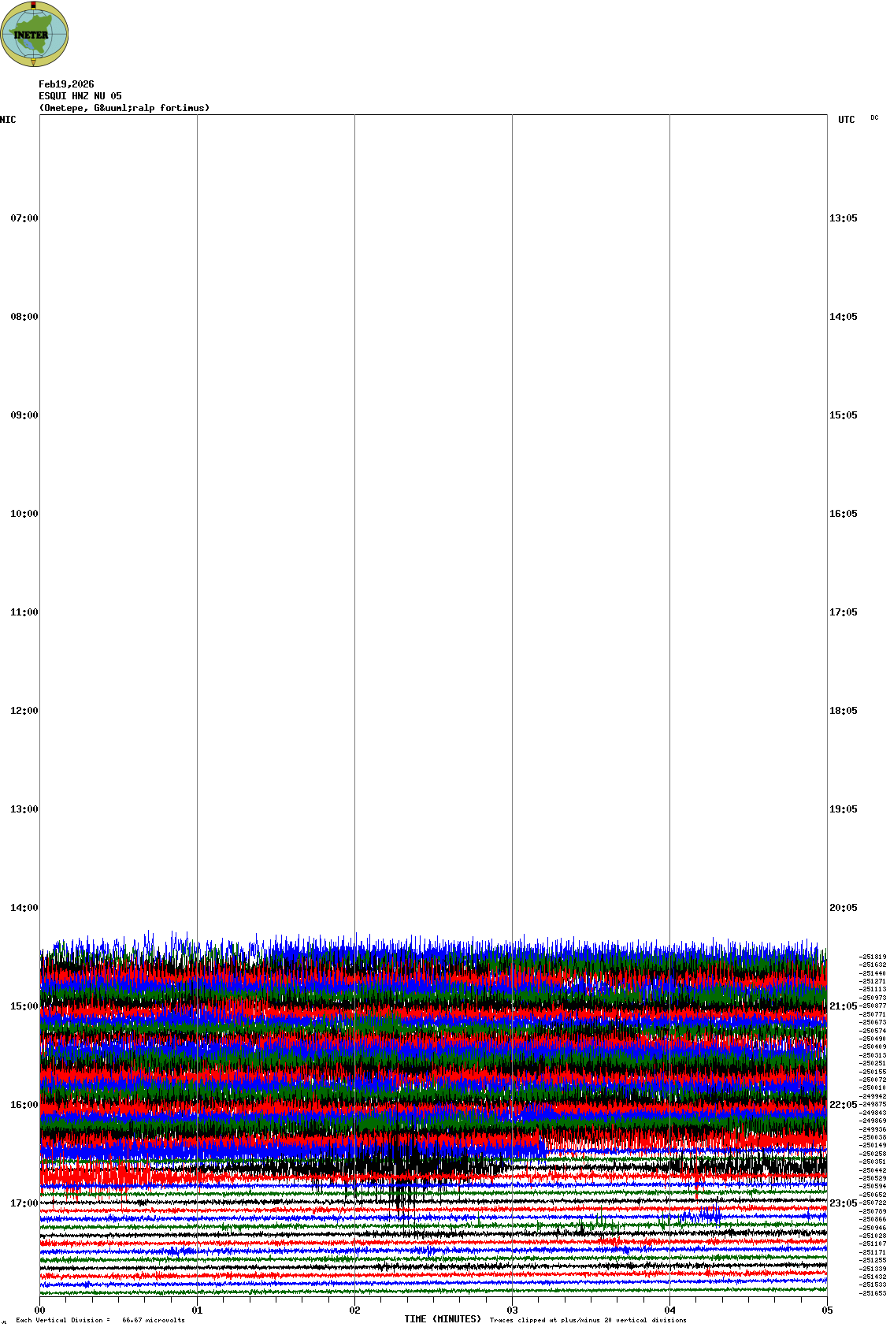Select the ESQUI HNZ NU 05 station title

coord(80,96)
